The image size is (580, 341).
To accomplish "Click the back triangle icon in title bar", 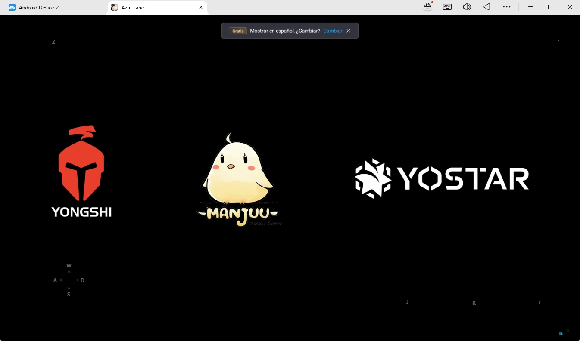I will (x=486, y=7).
